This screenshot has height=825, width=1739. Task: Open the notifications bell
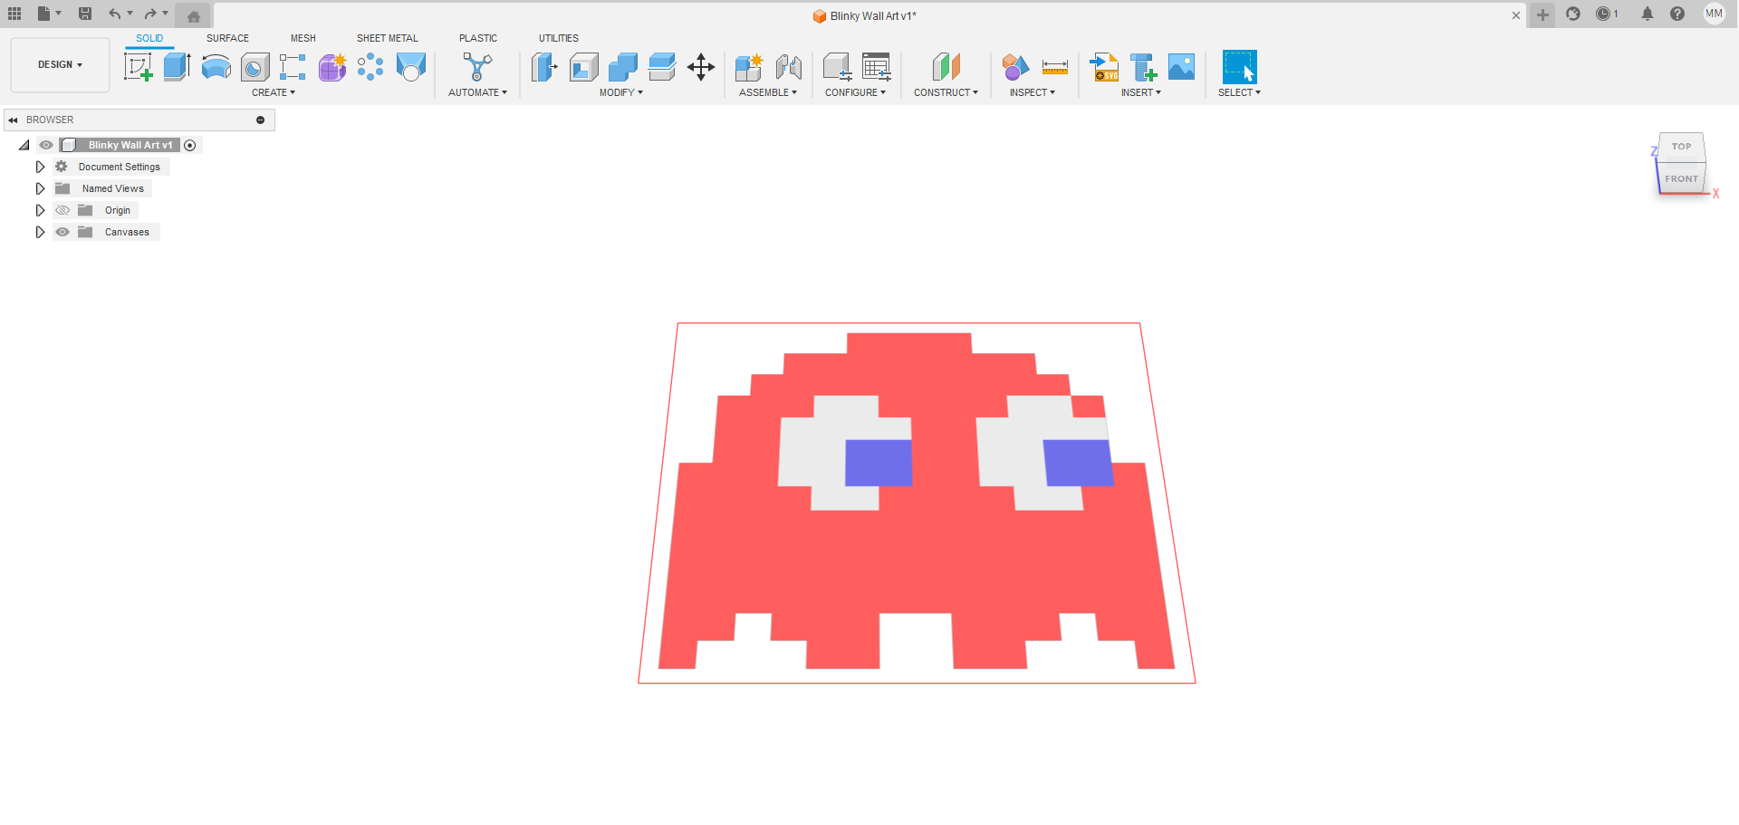tap(1648, 14)
